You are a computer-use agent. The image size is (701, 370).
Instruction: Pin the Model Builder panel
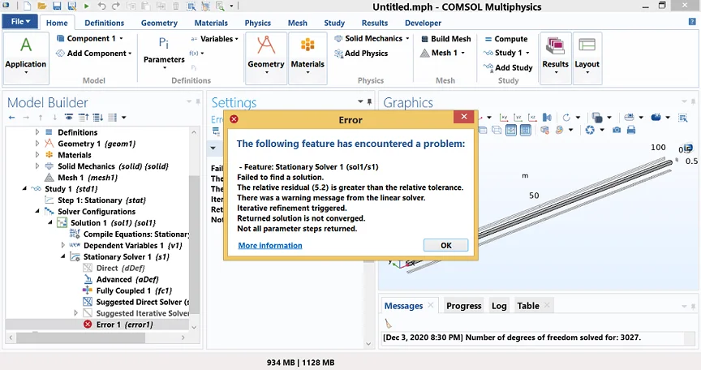[198, 102]
